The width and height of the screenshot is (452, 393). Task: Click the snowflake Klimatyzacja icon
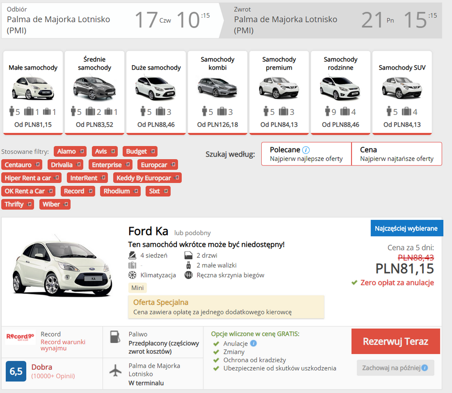pyautogui.click(x=132, y=275)
